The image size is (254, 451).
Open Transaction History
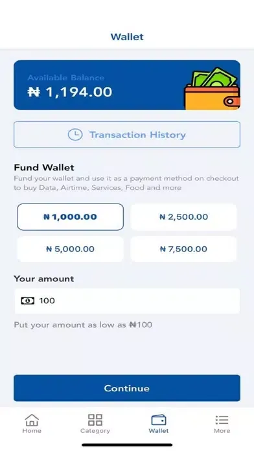pos(127,135)
